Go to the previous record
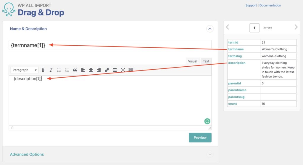Screen dimensions: 303x165 228,27
